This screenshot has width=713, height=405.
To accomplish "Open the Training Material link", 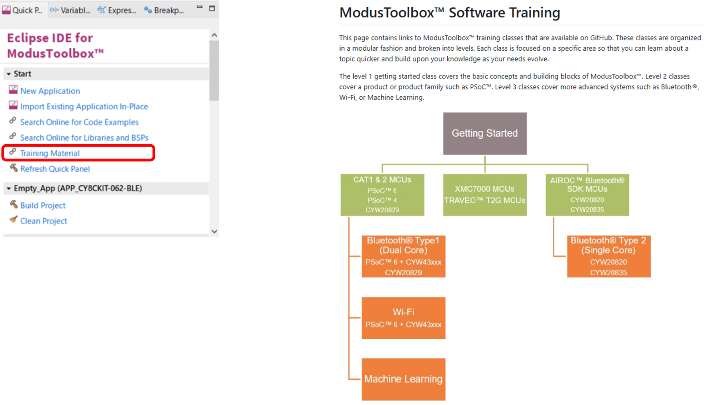I will pyautogui.click(x=50, y=153).
